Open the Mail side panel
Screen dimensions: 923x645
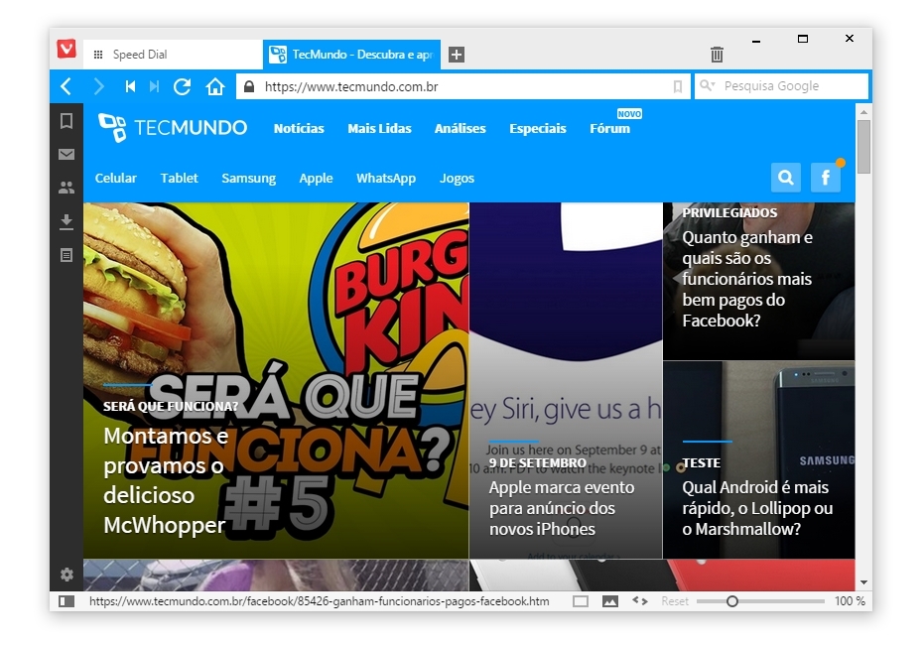tap(66, 154)
